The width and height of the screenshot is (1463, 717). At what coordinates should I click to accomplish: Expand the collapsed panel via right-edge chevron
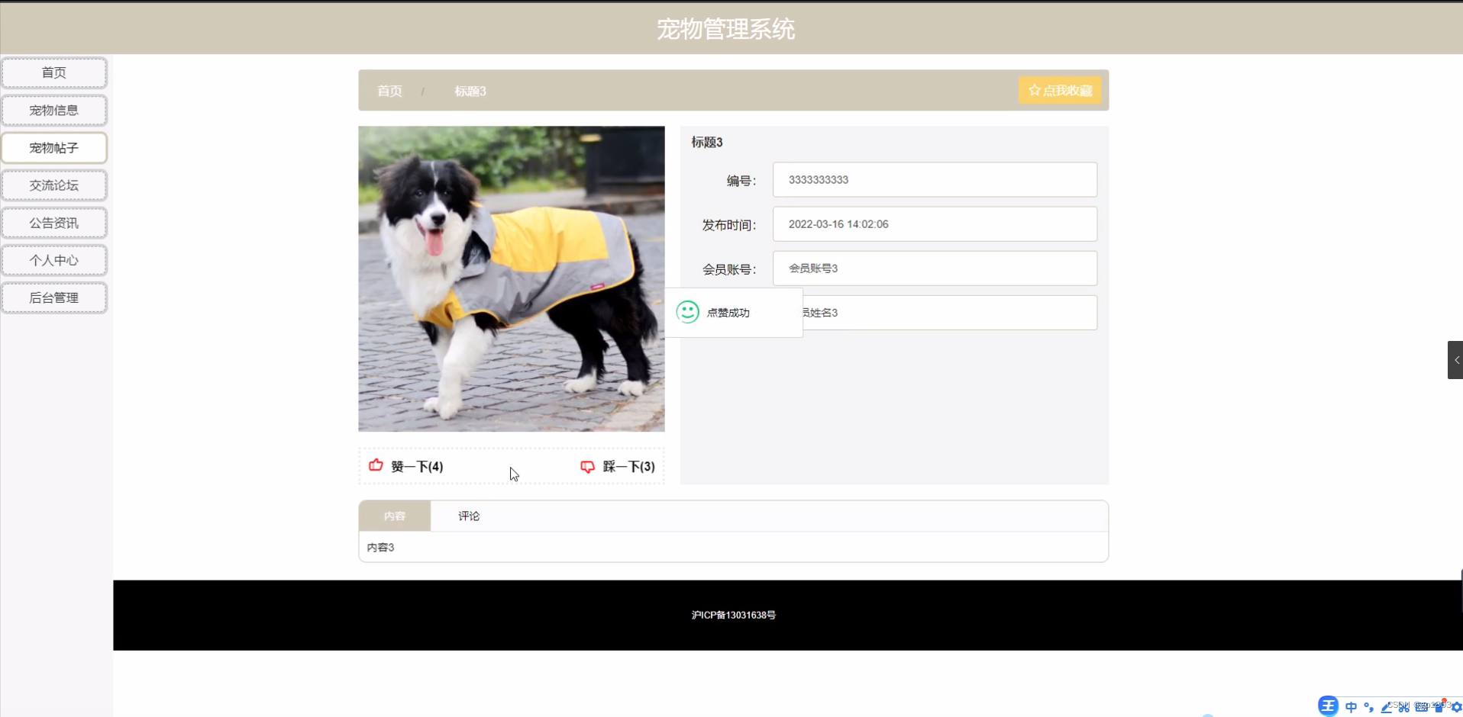pos(1456,359)
